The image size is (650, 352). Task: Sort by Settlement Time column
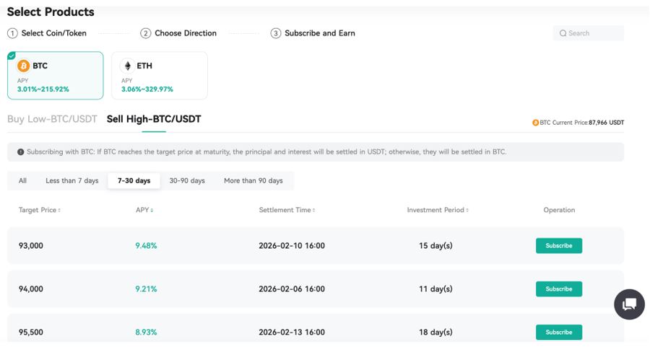point(287,210)
